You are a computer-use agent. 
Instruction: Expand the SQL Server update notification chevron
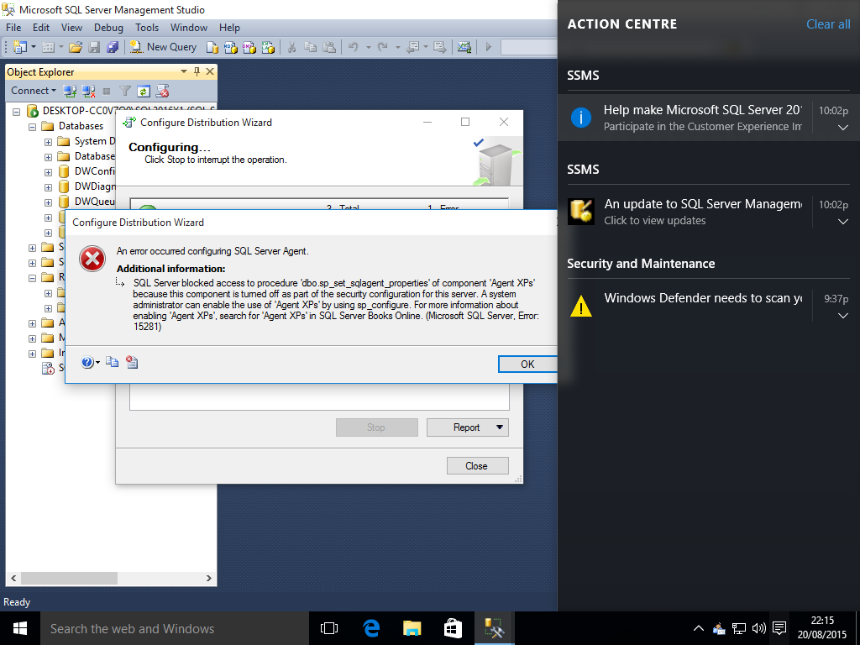click(x=843, y=222)
